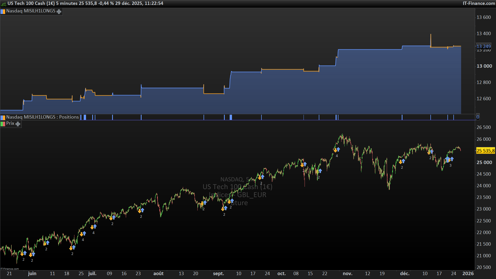This screenshot has width=496, height=279.
Task: Select the Nasdaq MISILH1LONGS equity curve label
Action: (x=31, y=11)
